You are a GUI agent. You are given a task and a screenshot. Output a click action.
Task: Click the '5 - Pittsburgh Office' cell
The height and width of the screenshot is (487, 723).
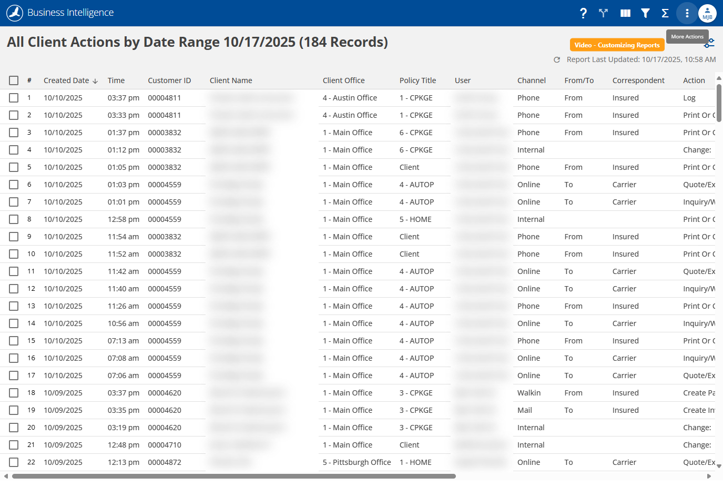click(357, 462)
